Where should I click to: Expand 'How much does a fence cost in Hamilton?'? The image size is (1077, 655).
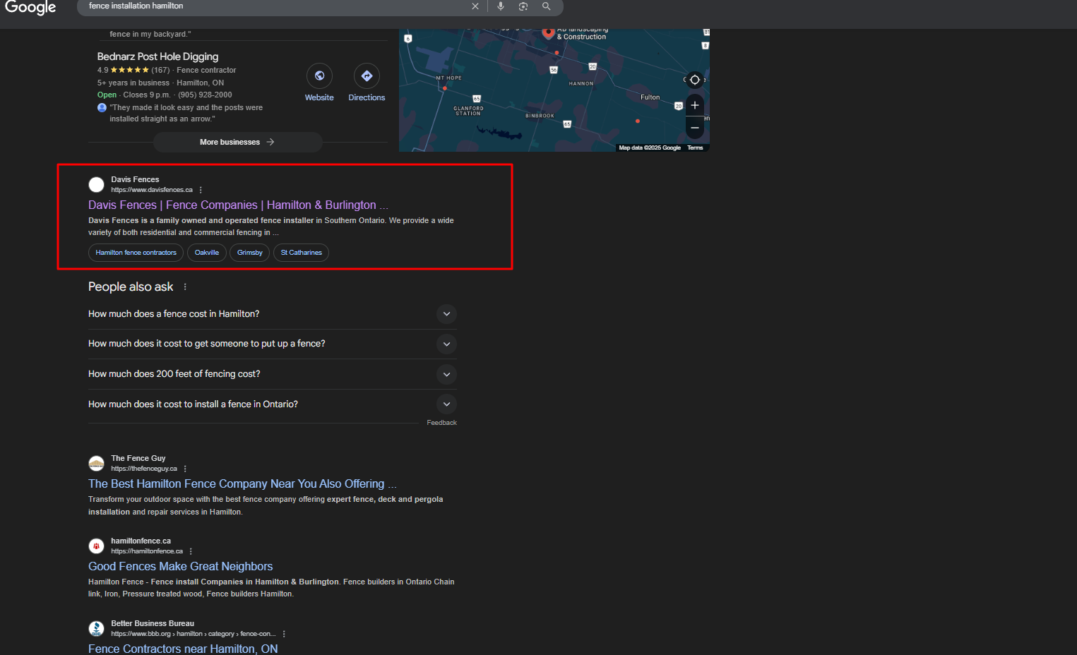(273, 314)
